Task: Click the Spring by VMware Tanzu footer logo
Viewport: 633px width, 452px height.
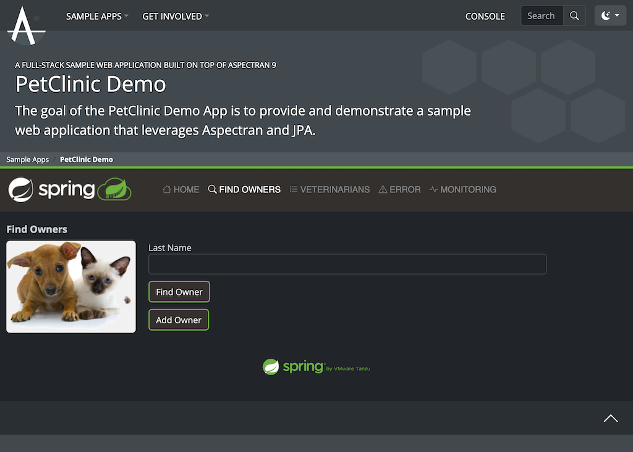Action: click(316, 367)
